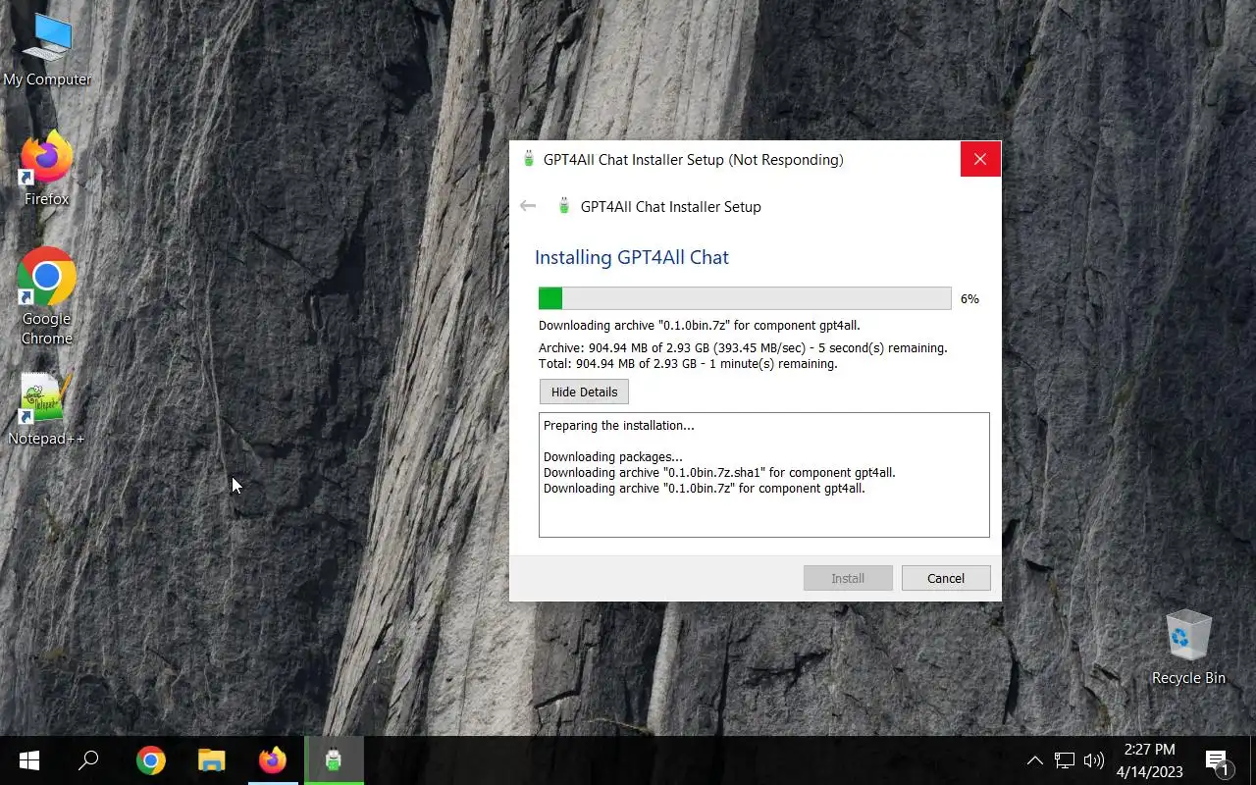Open the Recycle Bin
Screen dimensions: 1256x785
tap(1188, 648)
